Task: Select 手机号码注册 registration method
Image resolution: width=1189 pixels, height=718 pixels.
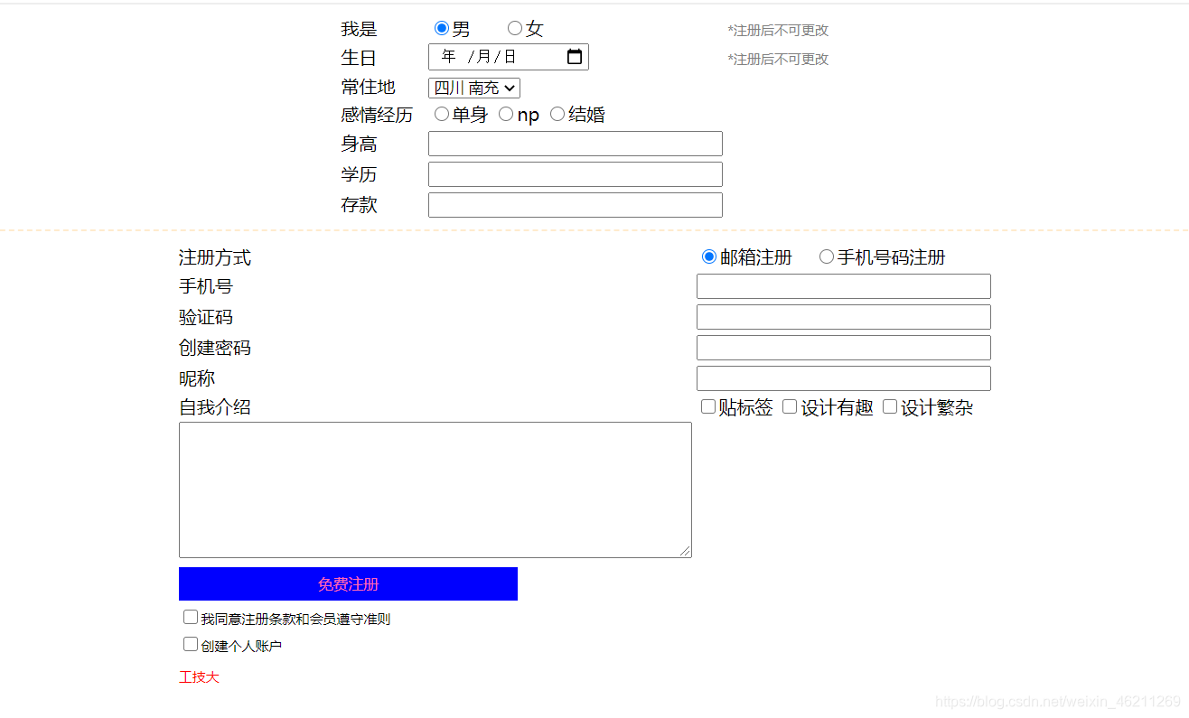Action: 827,257
